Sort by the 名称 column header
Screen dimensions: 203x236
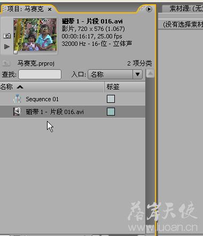click(52, 87)
